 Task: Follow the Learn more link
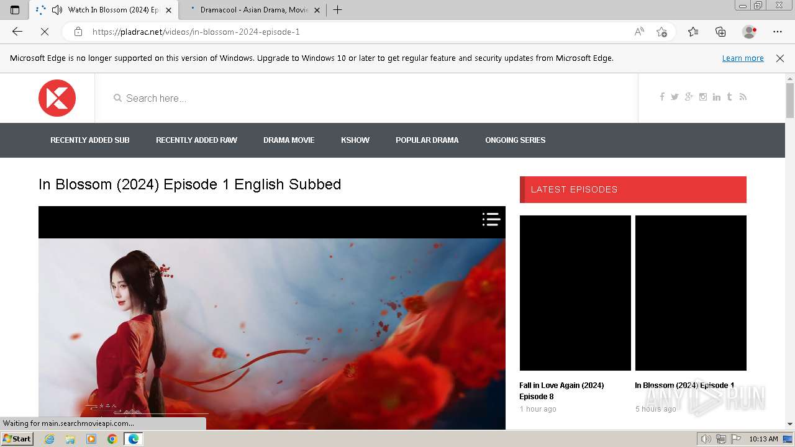(743, 58)
